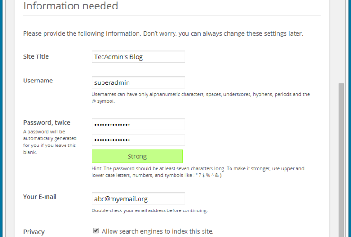This screenshot has width=351, height=237.
Task: Click the Username label
Action: [38, 81]
